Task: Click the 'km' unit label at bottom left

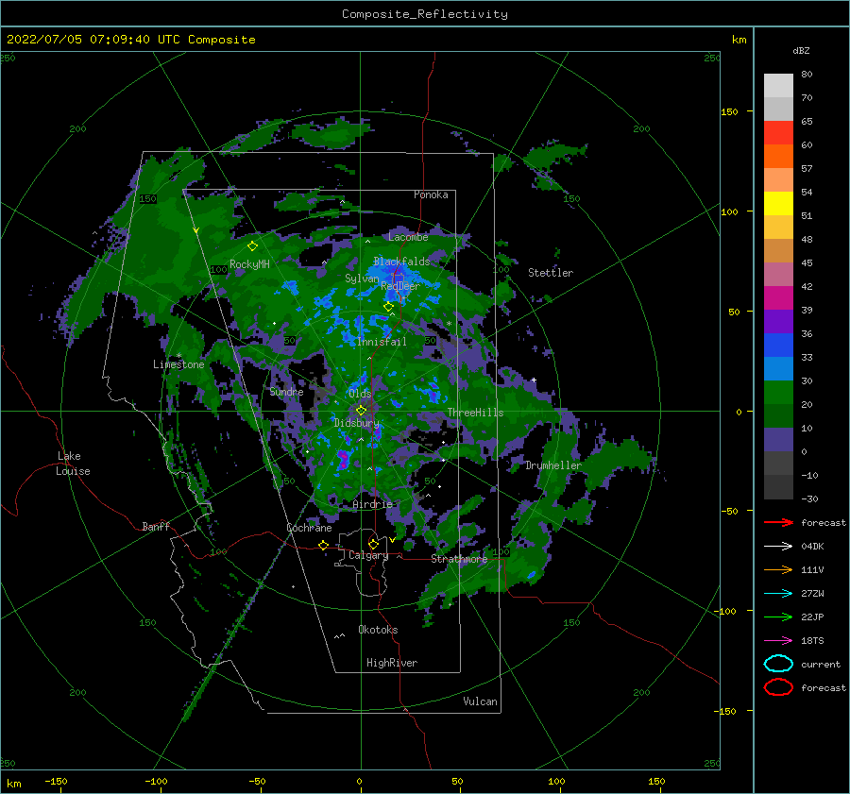Action: point(13,784)
